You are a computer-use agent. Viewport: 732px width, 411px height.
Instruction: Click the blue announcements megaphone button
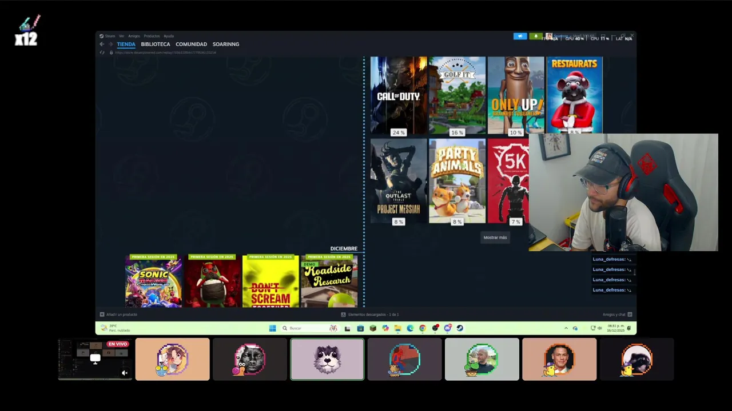click(520, 36)
